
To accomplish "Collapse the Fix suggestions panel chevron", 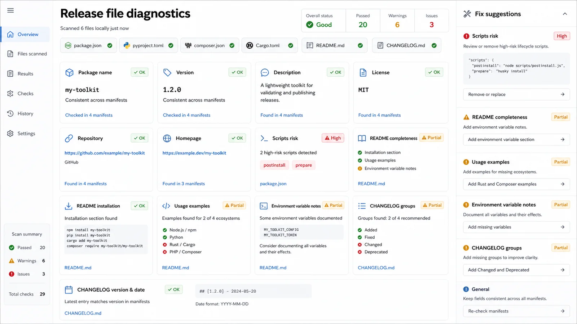I will click(565, 14).
